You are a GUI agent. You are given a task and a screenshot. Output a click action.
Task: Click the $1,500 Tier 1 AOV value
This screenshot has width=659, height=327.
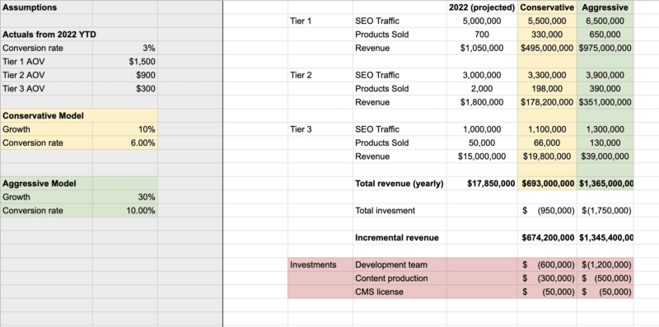[125, 62]
